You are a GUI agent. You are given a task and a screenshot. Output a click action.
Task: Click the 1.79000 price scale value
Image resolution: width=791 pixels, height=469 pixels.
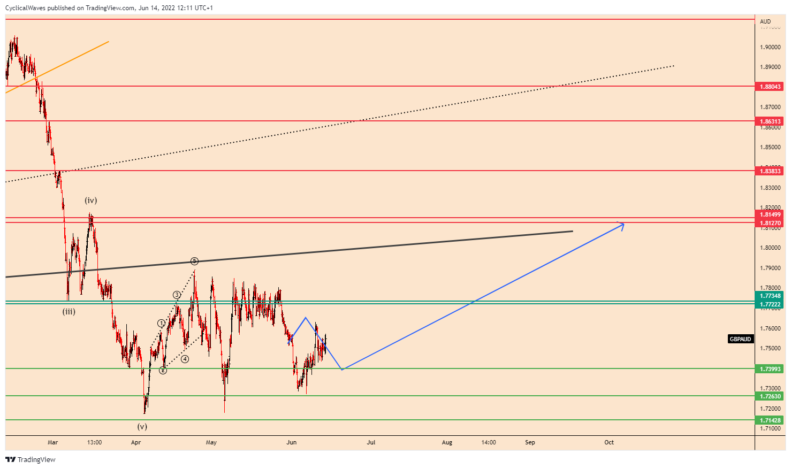click(x=770, y=268)
